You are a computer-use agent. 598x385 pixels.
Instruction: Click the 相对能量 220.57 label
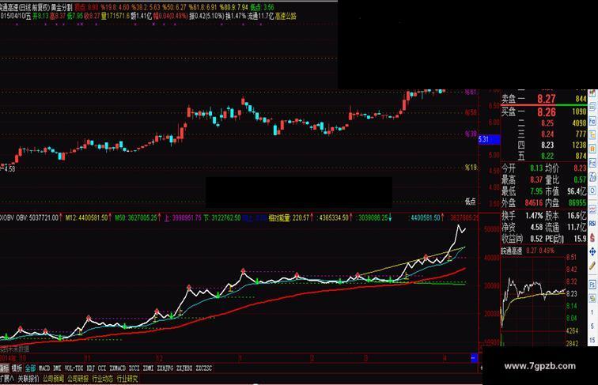289,217
